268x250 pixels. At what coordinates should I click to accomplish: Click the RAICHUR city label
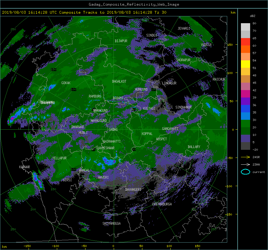pos(219,79)
